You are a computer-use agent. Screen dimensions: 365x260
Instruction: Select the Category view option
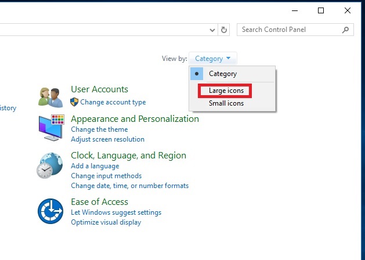point(233,74)
